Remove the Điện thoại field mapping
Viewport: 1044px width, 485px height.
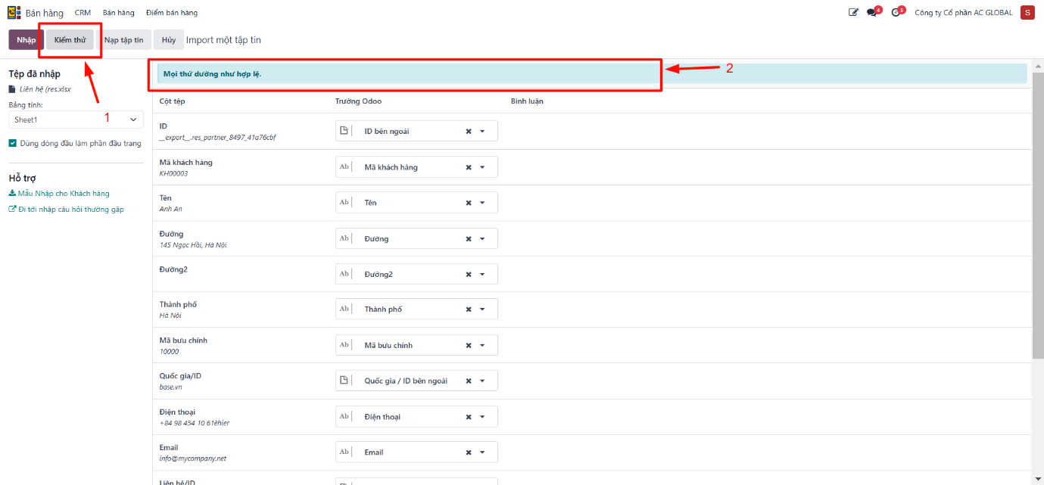coord(469,417)
